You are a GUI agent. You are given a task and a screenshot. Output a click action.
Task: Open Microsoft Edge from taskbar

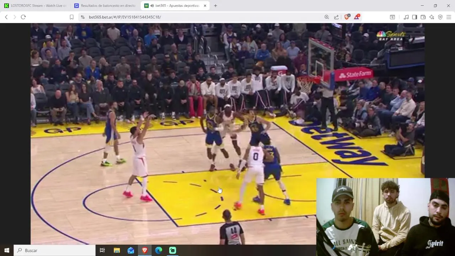point(159,250)
